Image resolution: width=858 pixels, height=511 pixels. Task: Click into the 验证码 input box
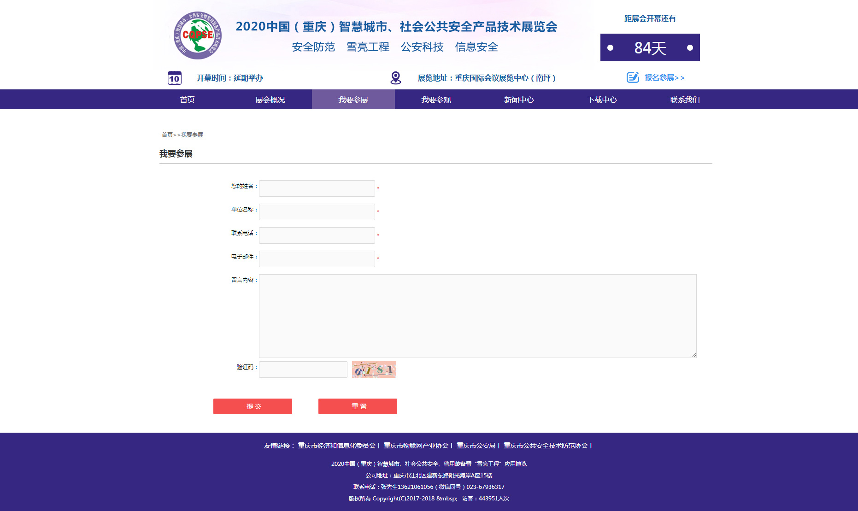[x=303, y=370]
